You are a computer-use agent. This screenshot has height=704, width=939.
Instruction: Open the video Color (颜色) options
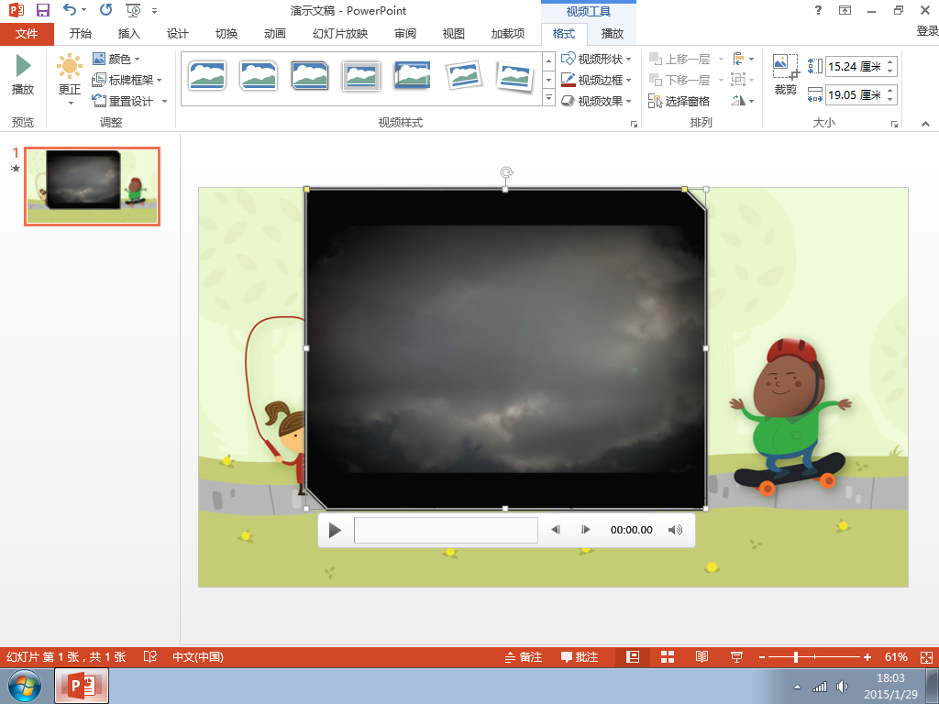tap(116, 59)
